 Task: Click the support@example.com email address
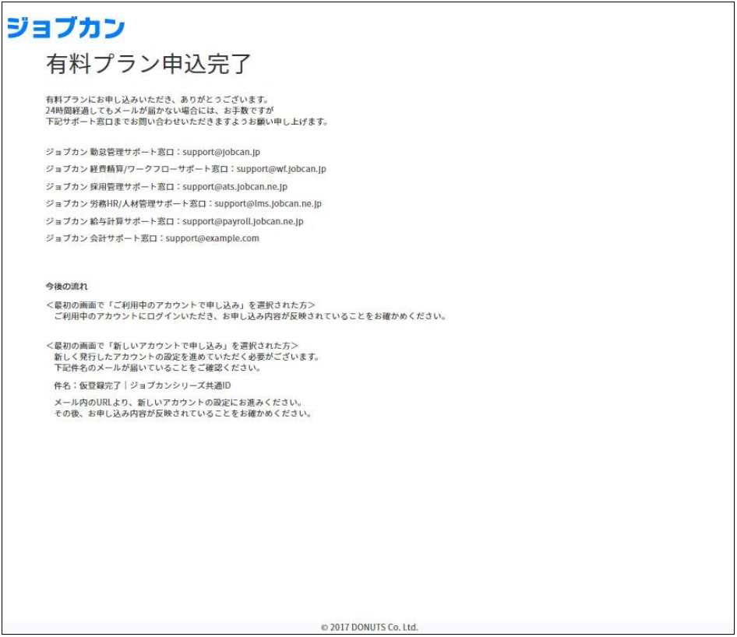(x=212, y=238)
